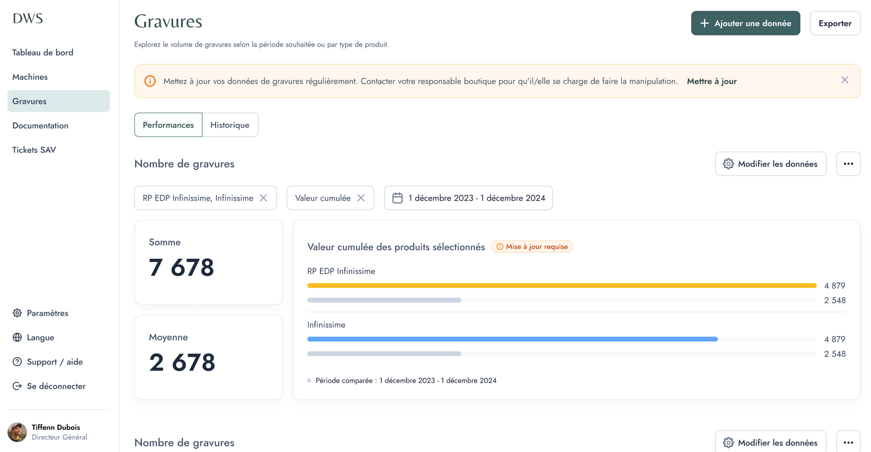Screen dimensions: 871x452
Task: Open bottom section three-dots menu
Action: [x=848, y=441]
